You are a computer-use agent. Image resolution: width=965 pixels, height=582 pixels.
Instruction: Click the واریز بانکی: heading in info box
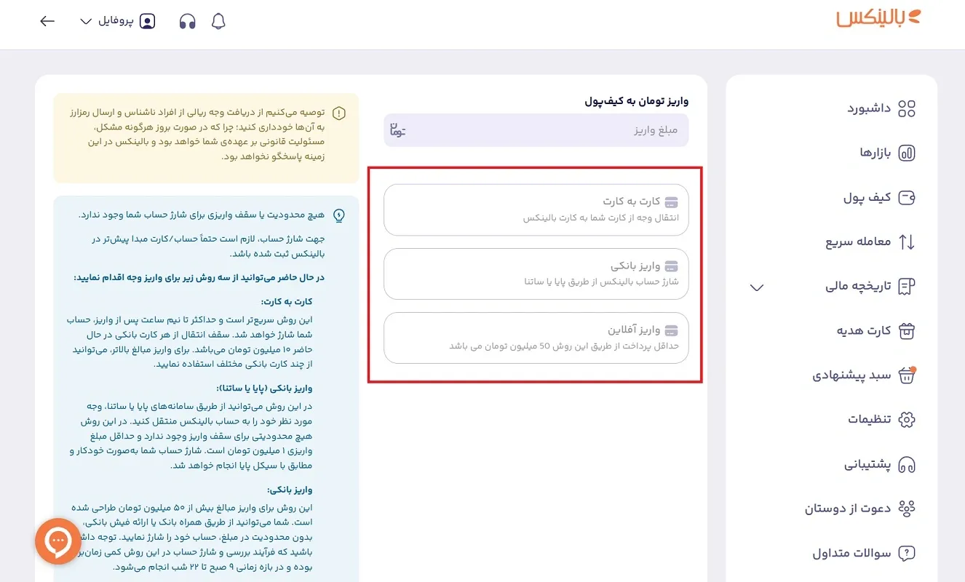(290, 490)
